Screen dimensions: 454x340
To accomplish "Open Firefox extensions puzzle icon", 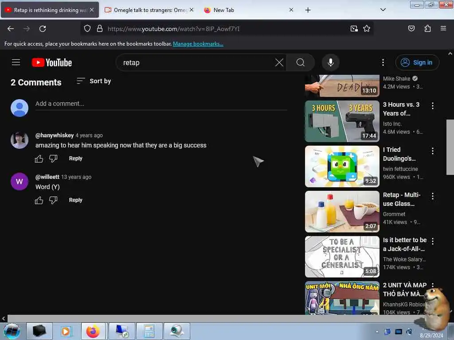I will tap(427, 28).
